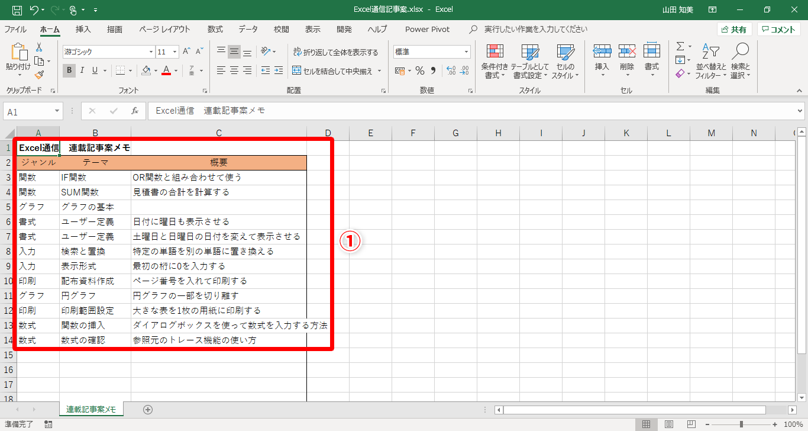Open Sort & Filter (並べ替えとフィルター)

point(712,62)
